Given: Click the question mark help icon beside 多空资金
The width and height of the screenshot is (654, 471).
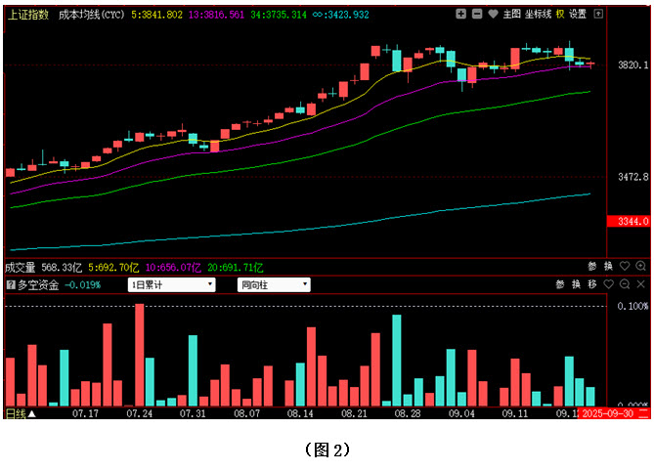Looking at the screenshot, I should [12, 285].
